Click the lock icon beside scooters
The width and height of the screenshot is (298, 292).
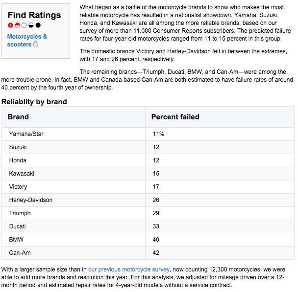point(36,45)
